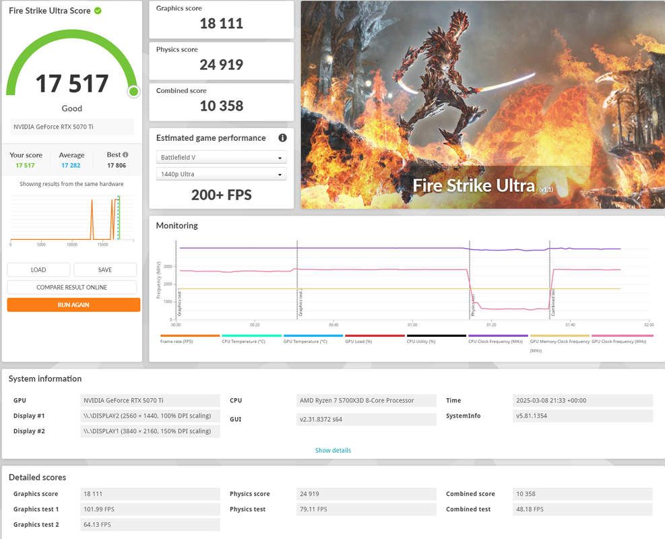The height and width of the screenshot is (539, 665).
Task: Click the detailed Physics score 24 919 value
Action: coord(367,494)
